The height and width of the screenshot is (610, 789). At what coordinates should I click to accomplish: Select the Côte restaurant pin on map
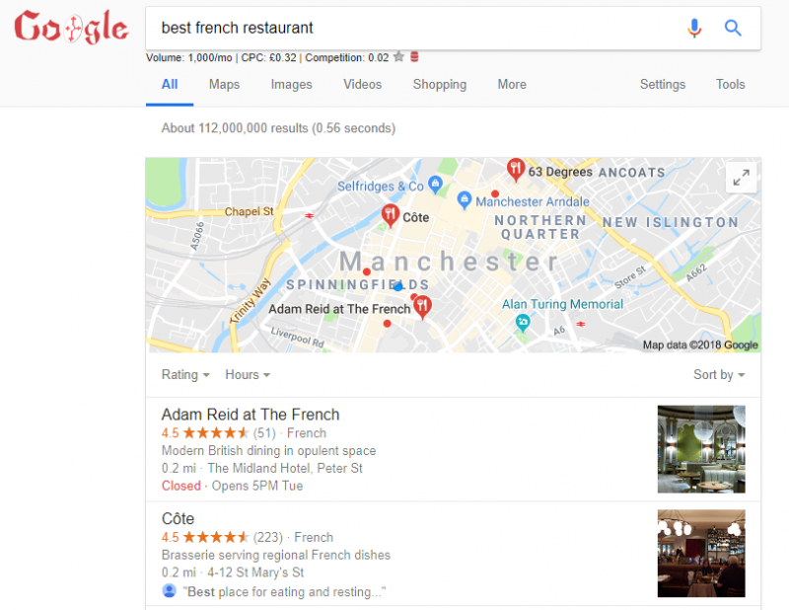(x=390, y=215)
